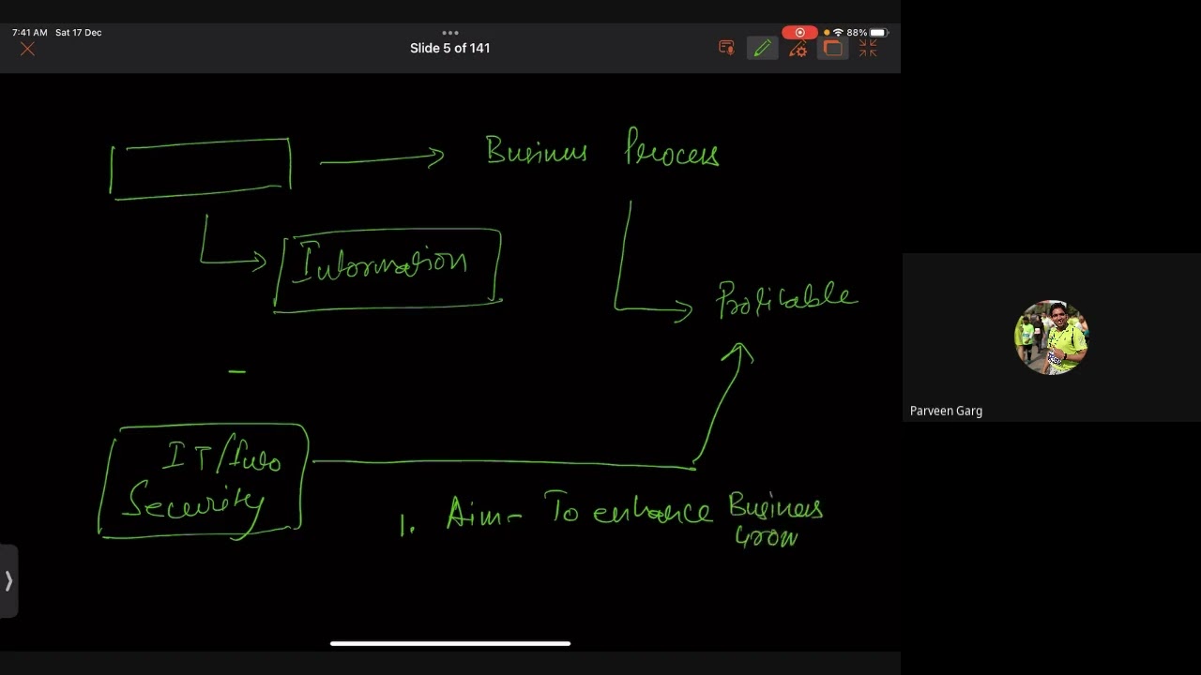The image size is (1201, 675).
Task: Tap the '7:41 AM' clock
Action: (x=30, y=32)
